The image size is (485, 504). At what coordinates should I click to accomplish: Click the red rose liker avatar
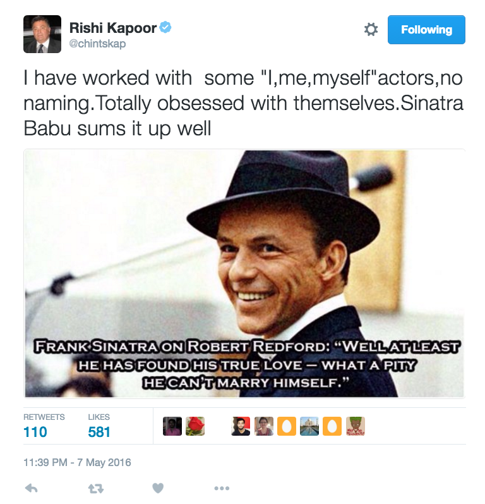point(195,426)
